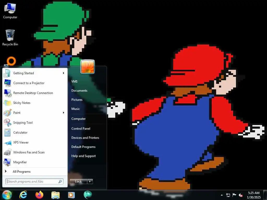Open the Snipping Tool scissors icon

[x=8, y=123]
